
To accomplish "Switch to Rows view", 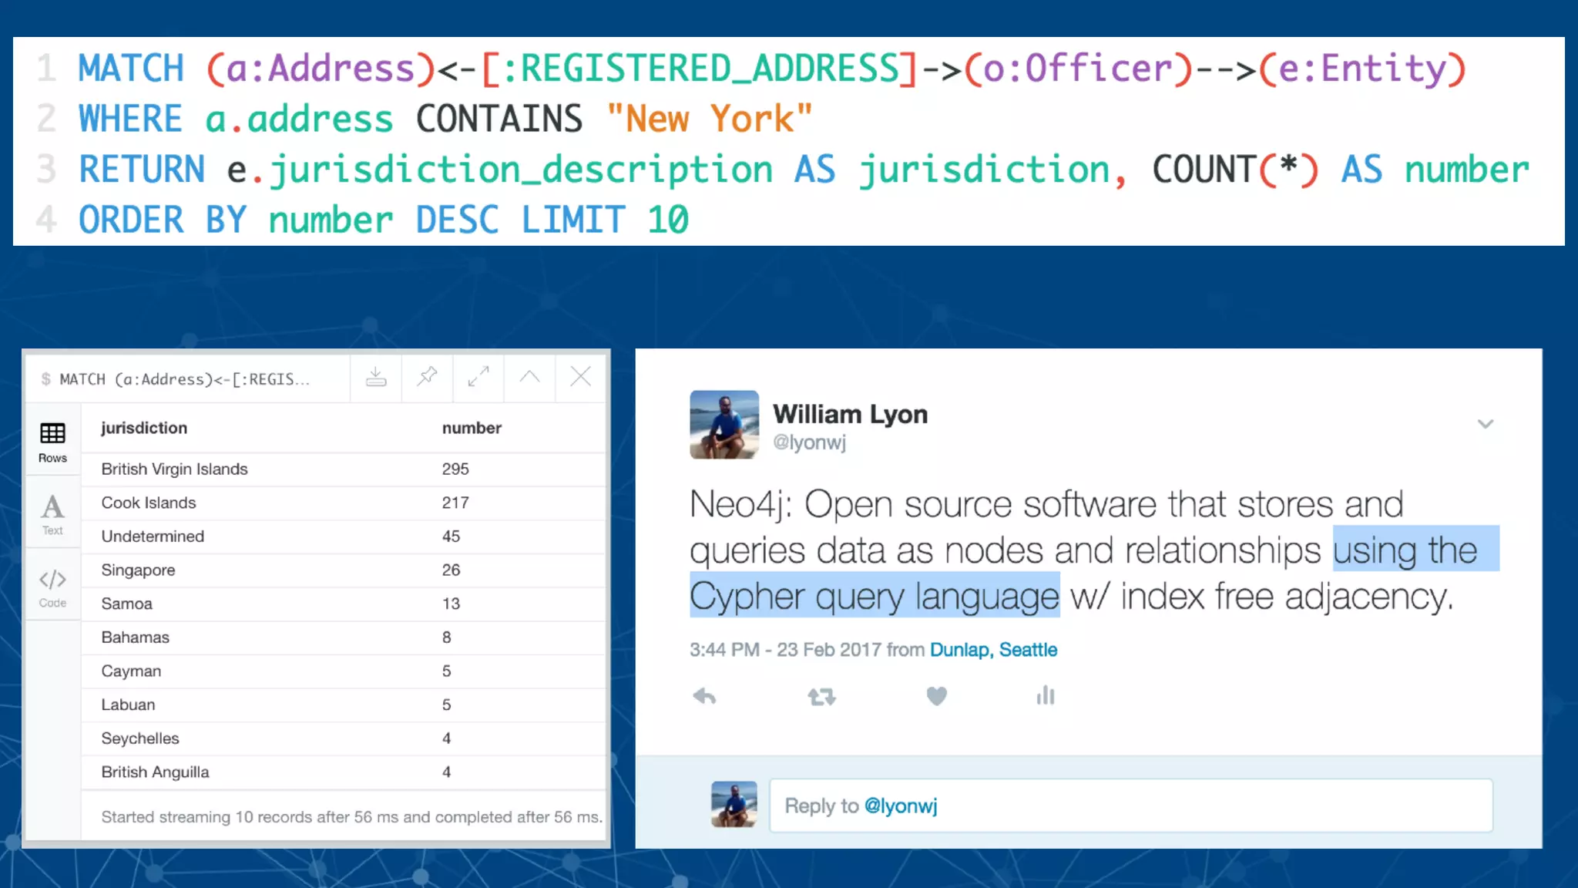I will [52, 442].
